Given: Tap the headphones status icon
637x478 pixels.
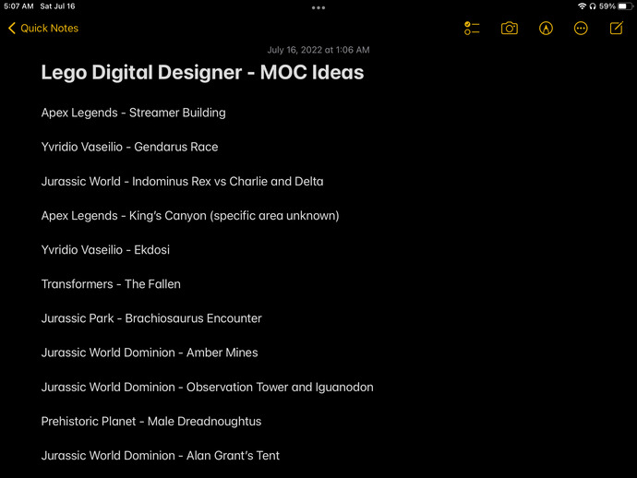Looking at the screenshot, I should click(x=593, y=6).
